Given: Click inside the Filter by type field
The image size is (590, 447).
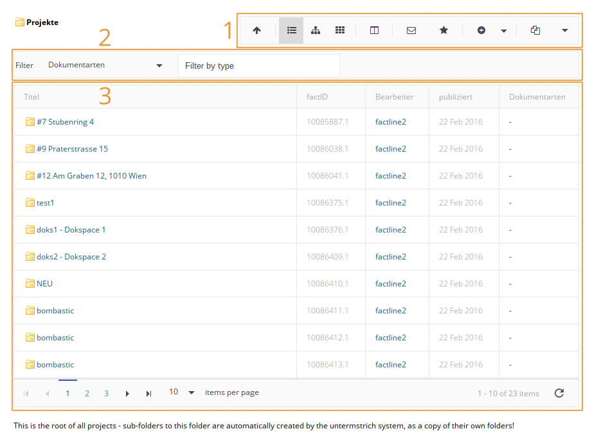Looking at the screenshot, I should pos(258,65).
